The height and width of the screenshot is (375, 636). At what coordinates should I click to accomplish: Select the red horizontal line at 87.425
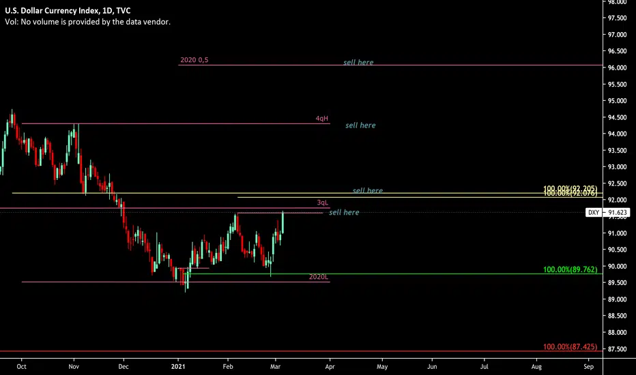pos(301,351)
